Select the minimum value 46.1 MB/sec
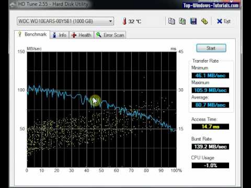This screenshot has width=251, height=188. [x=210, y=75]
